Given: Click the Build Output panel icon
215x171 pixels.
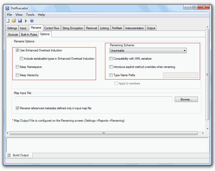Looking at the screenshot, I should point(9,155).
